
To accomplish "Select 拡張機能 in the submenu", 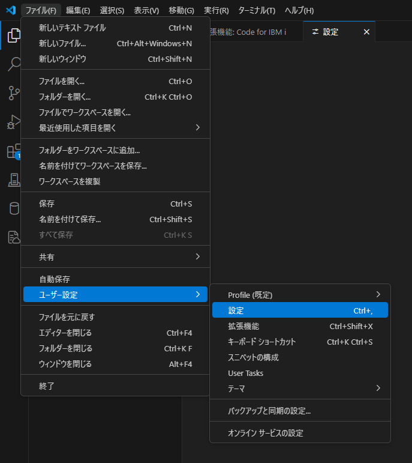I will click(300, 326).
